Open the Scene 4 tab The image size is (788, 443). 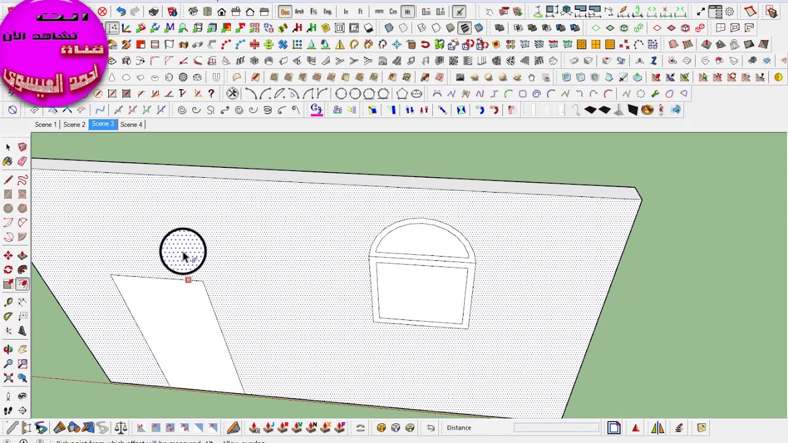point(131,124)
